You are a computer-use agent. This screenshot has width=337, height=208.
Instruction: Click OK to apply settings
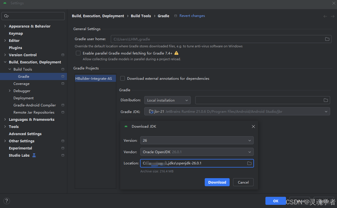(x=275, y=201)
